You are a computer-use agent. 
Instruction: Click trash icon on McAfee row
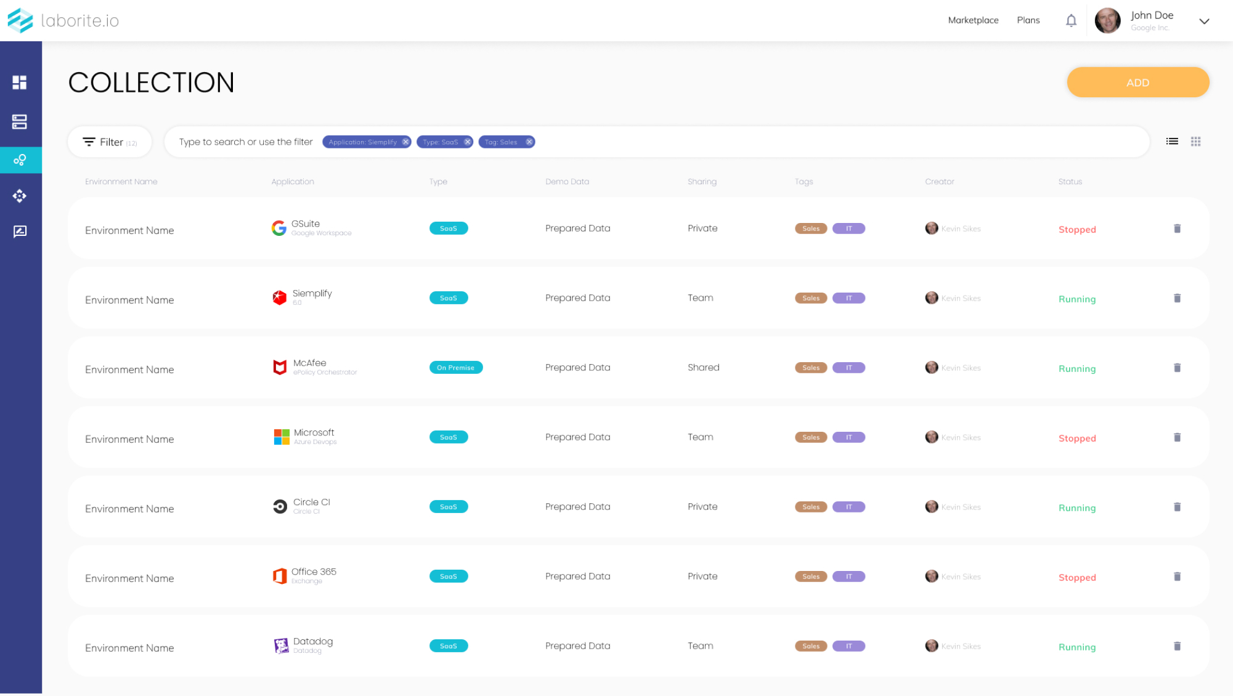point(1177,368)
